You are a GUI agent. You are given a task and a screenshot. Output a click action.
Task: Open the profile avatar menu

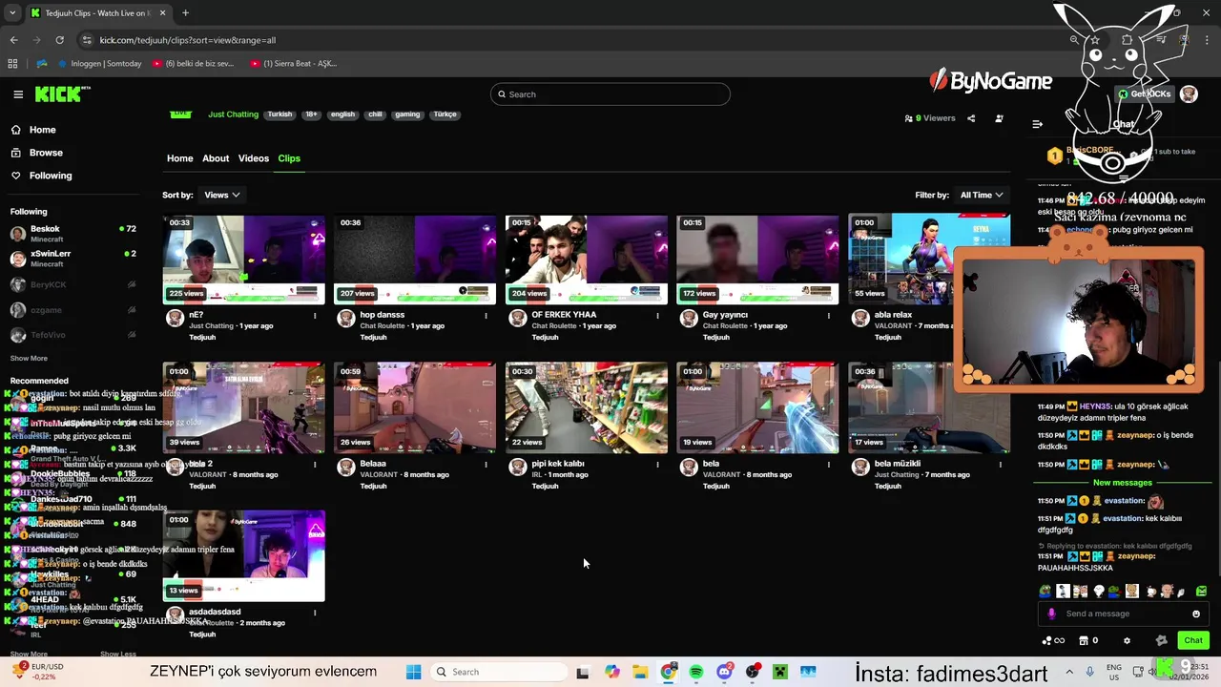(x=1189, y=94)
